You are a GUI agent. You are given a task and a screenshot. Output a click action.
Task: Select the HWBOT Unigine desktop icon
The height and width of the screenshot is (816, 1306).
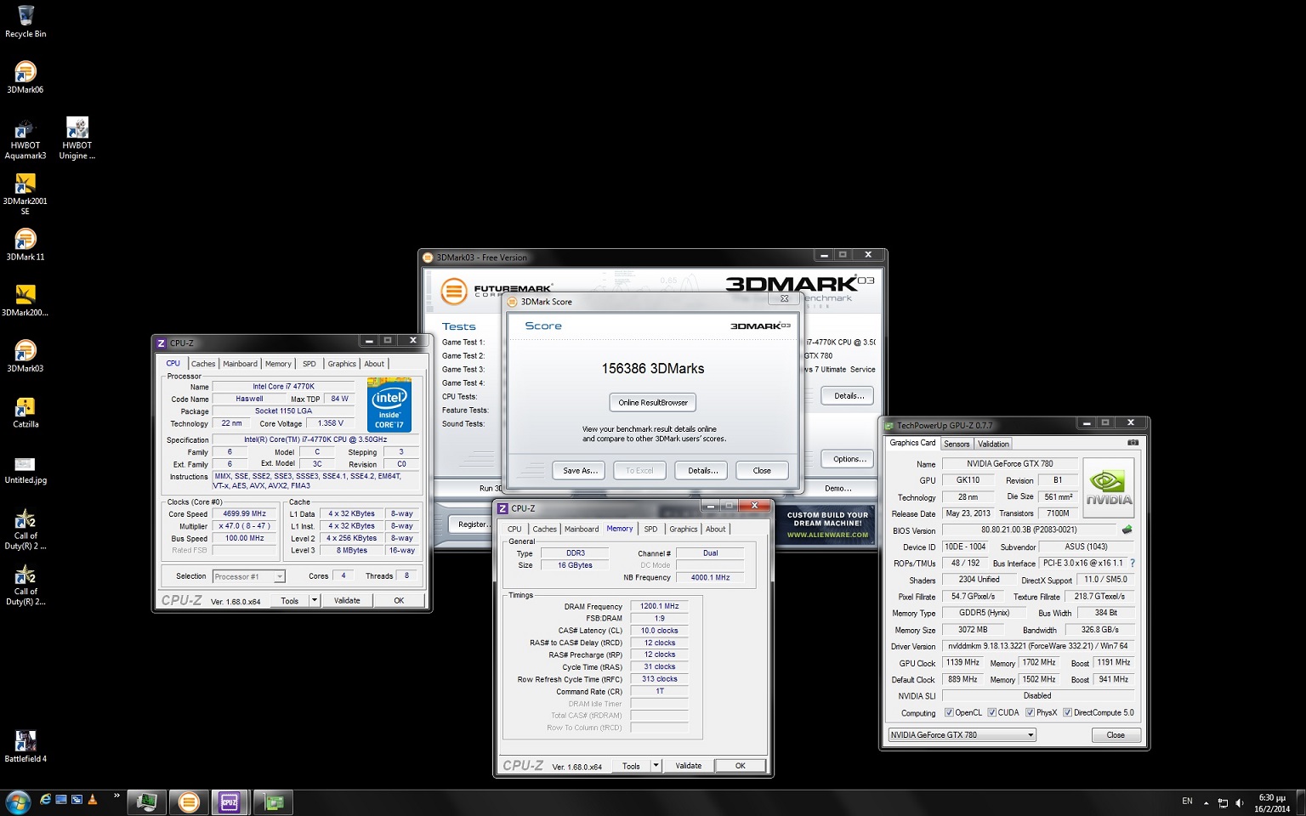[x=77, y=139]
